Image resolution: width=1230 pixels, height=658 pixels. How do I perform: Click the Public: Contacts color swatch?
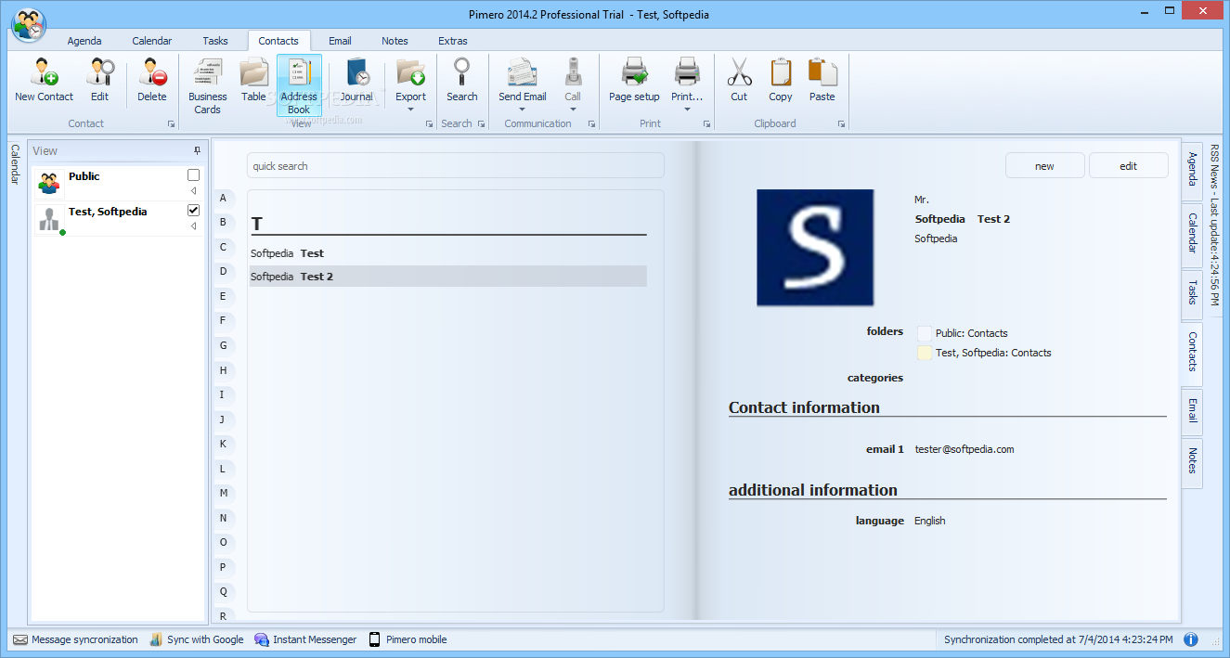coord(925,333)
